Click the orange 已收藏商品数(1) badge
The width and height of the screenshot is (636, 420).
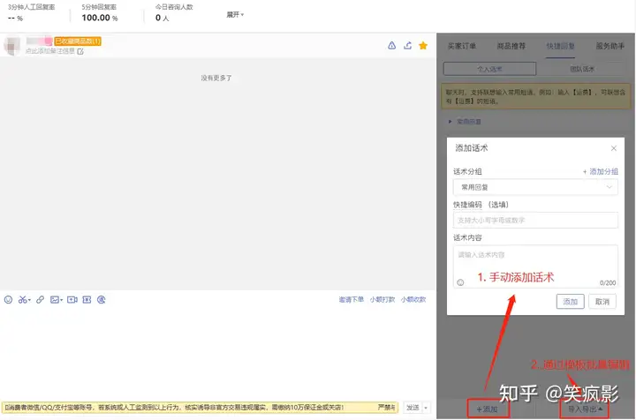point(78,41)
